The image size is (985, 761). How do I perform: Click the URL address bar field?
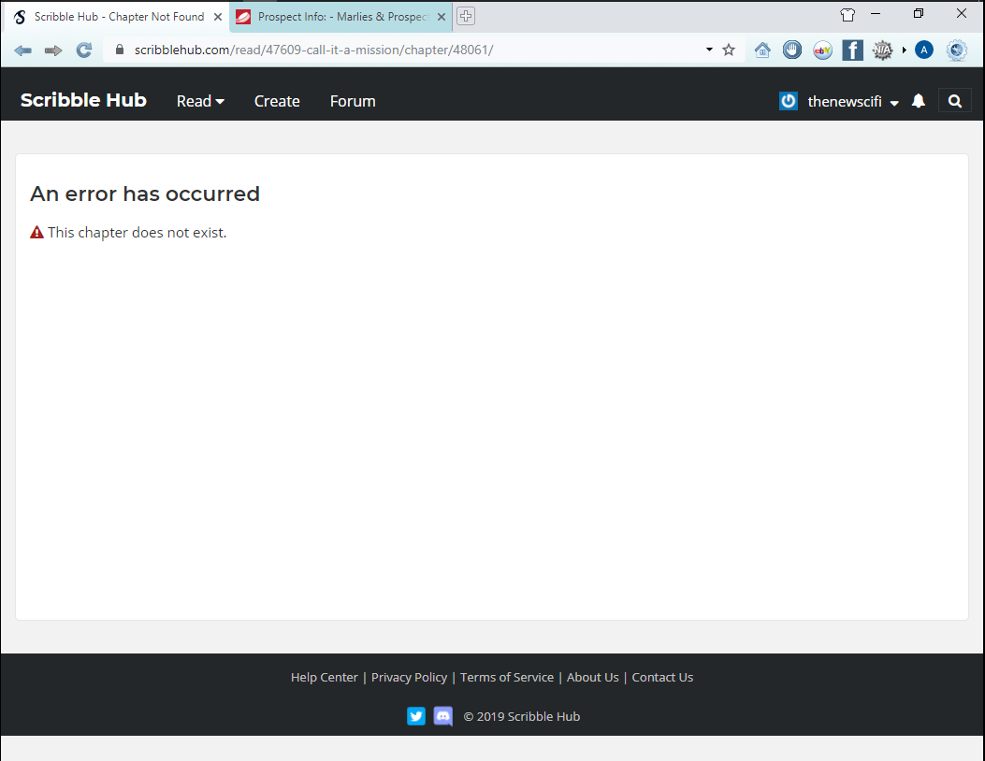pyautogui.click(x=412, y=50)
